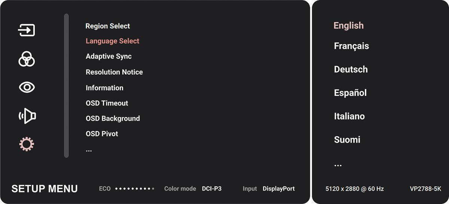Click the setup menu vertical scrollbar

(x=67, y=85)
